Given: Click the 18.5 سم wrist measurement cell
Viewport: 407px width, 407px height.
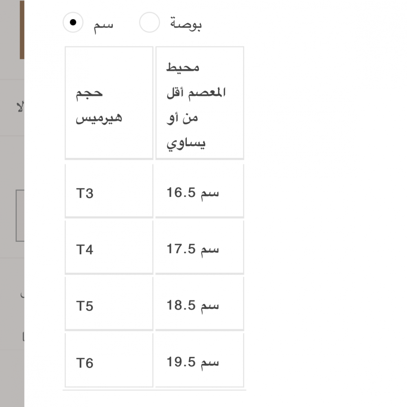Looking at the screenshot, I should coord(199,304).
